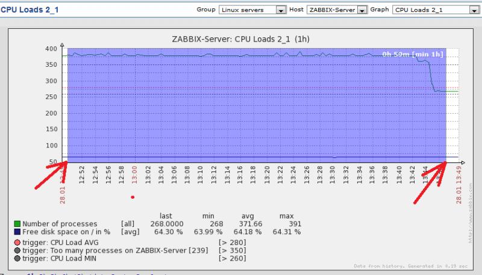
Task: Click the x-axis arrowhead at the right end
Action: click(463, 162)
